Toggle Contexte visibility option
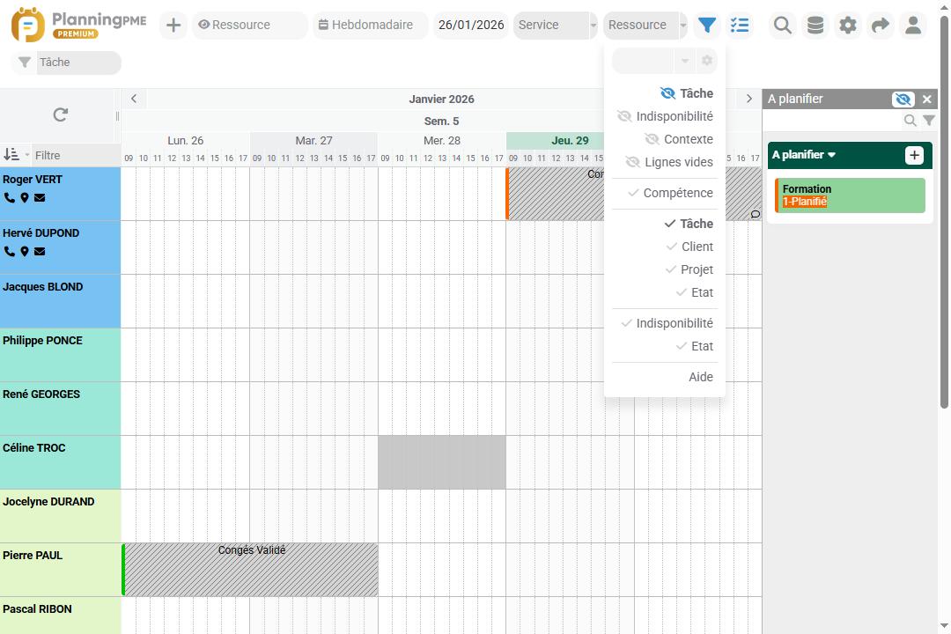Viewport: 951px width, 634px height. 679,139
